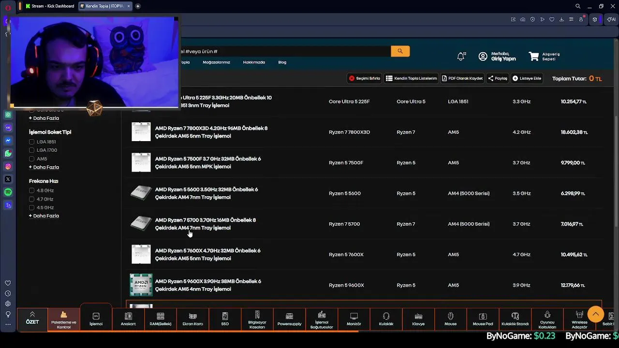Click the Seçimi Sıfırla button
619x348 pixels.
point(365,78)
